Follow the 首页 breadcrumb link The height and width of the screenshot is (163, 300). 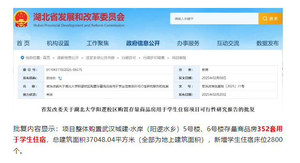pos(47,58)
